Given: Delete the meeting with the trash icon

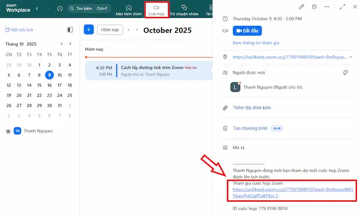Looking at the screenshot, I should [314, 7].
